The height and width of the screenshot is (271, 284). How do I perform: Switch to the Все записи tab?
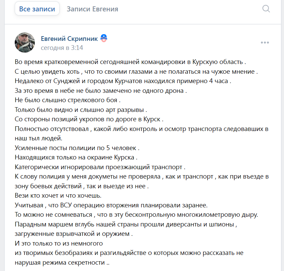37,9
